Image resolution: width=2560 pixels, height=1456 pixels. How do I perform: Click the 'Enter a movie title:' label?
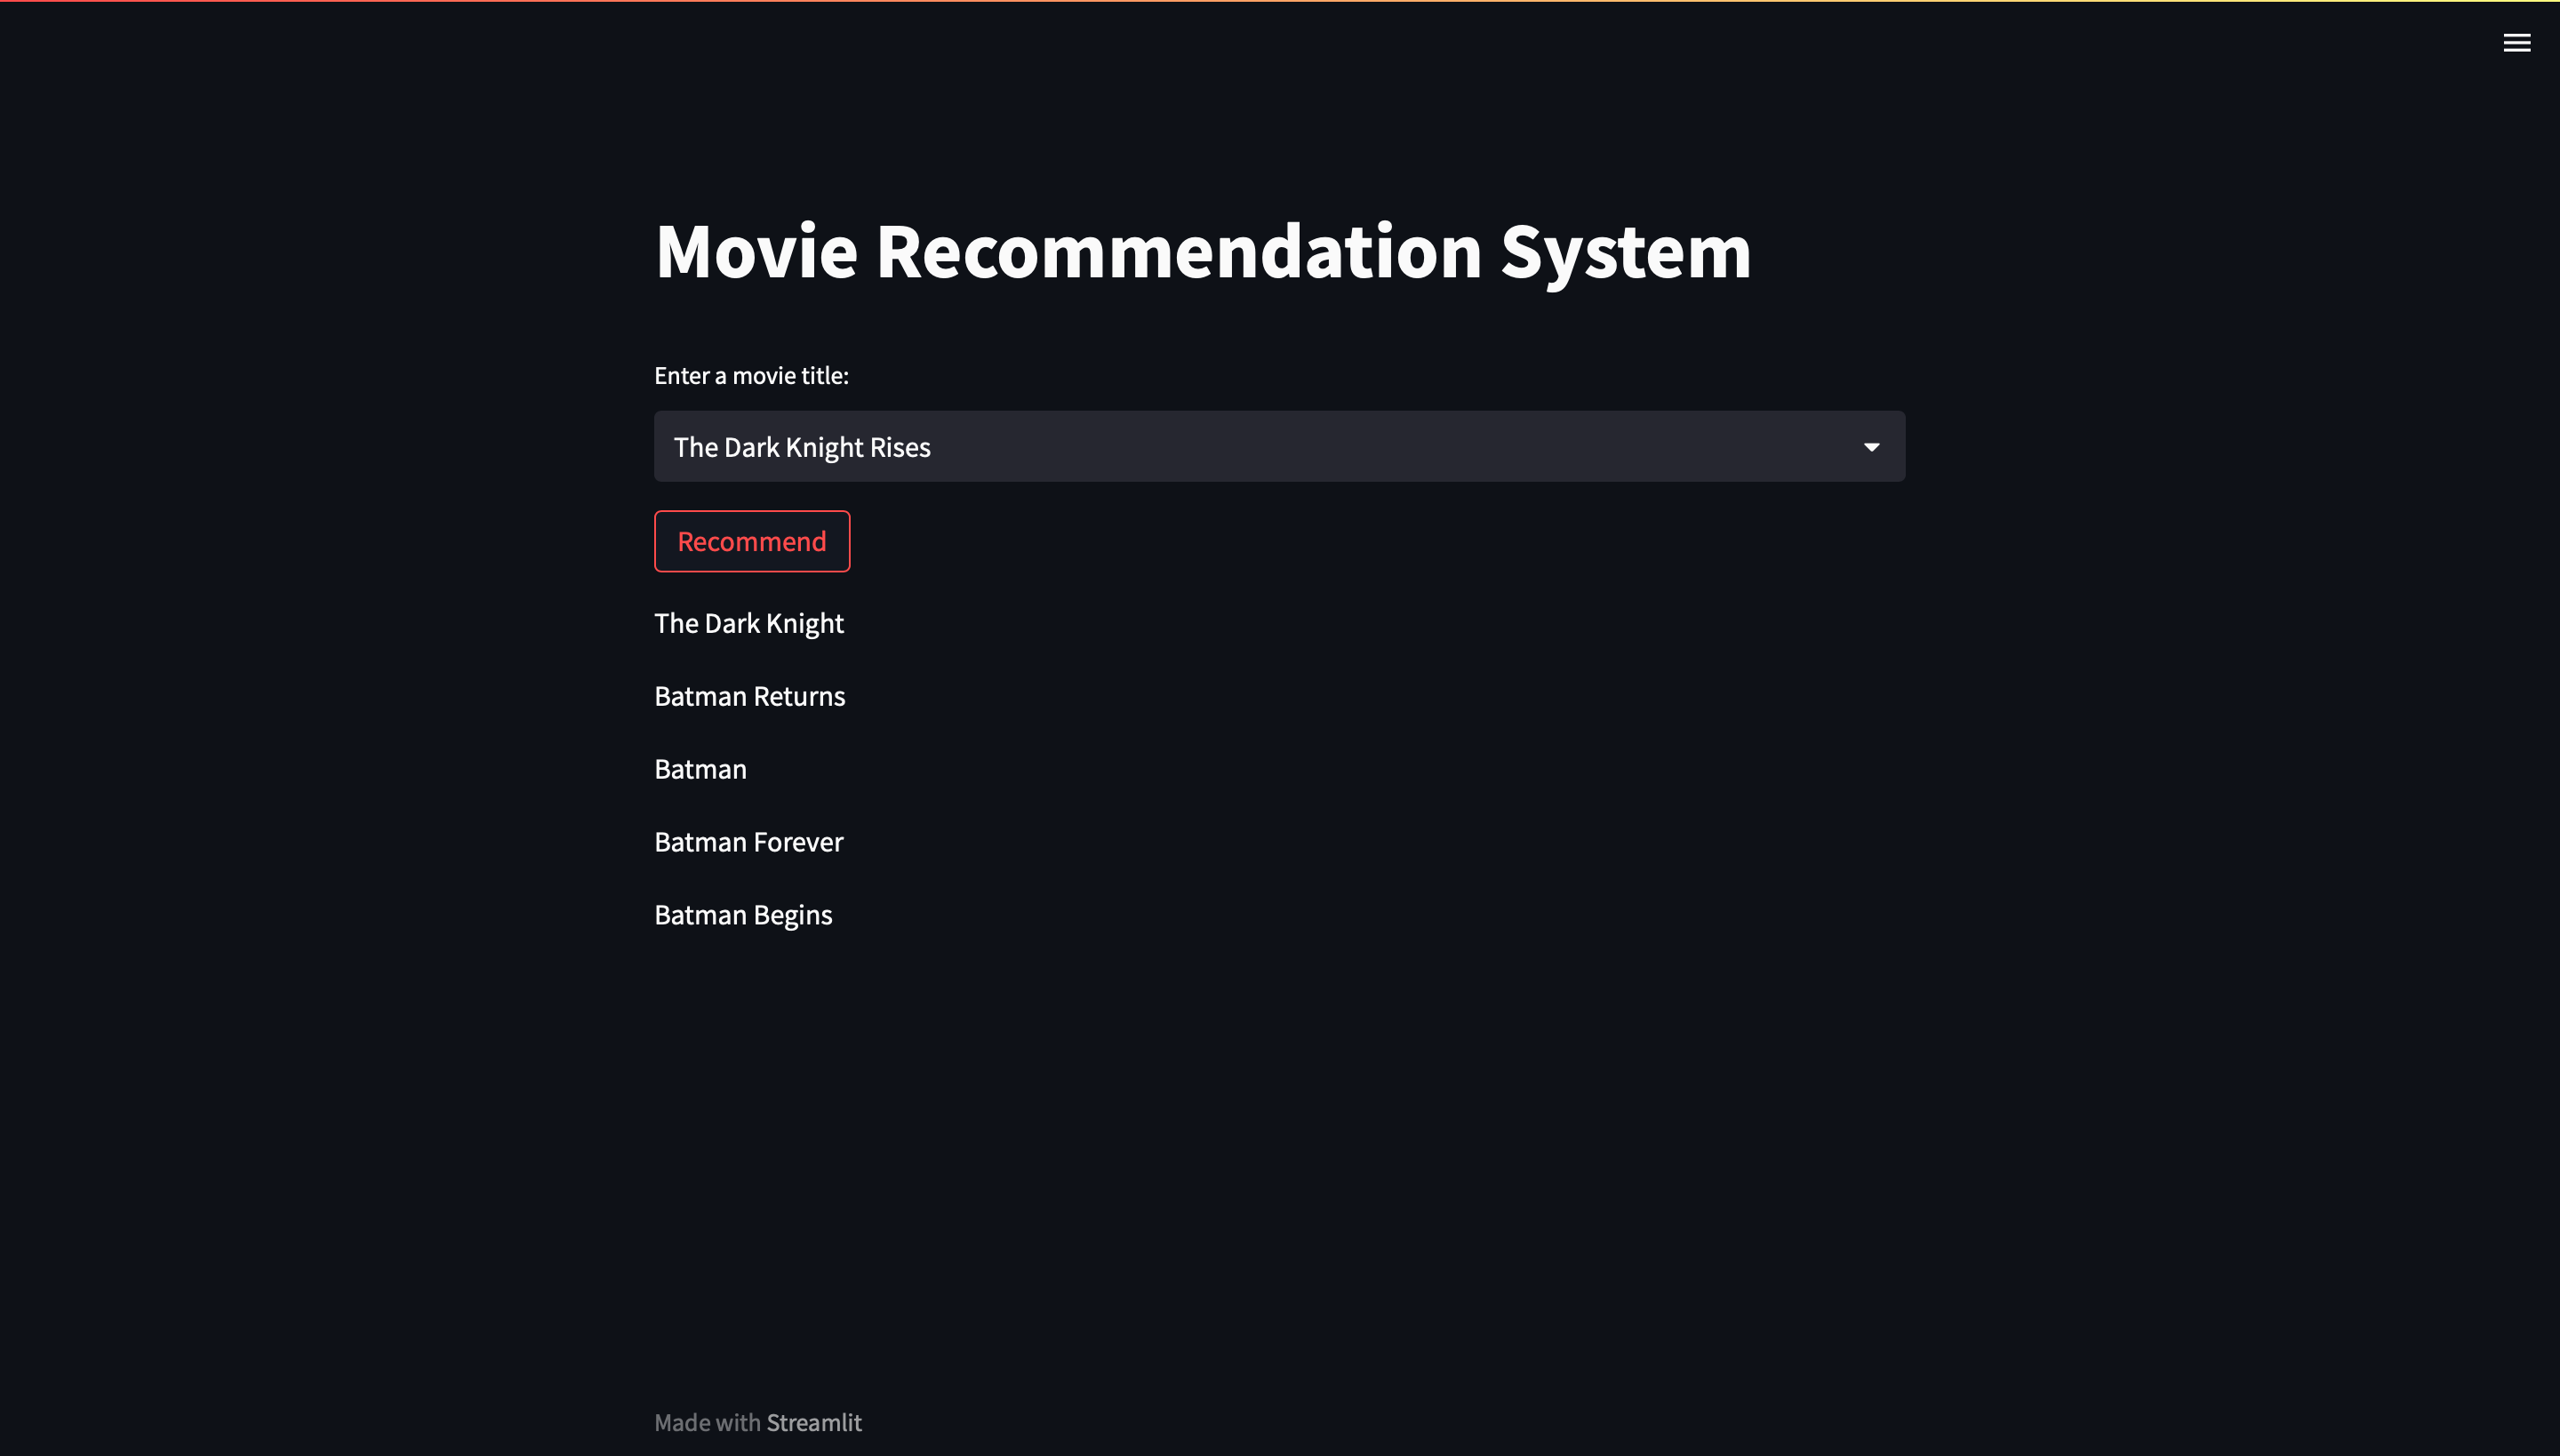(751, 375)
